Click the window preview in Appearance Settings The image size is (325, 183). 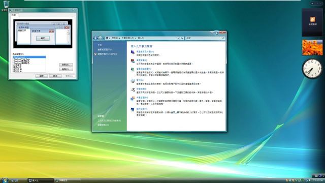[x=43, y=34]
